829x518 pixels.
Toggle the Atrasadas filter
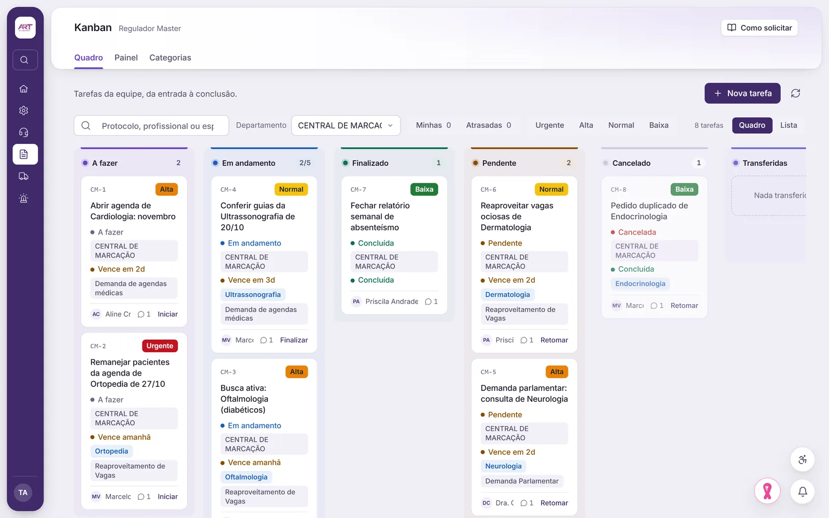(x=488, y=125)
